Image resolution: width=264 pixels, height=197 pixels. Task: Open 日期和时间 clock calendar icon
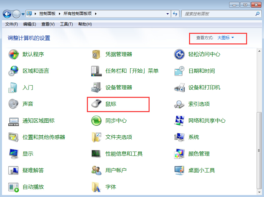tap(179, 71)
